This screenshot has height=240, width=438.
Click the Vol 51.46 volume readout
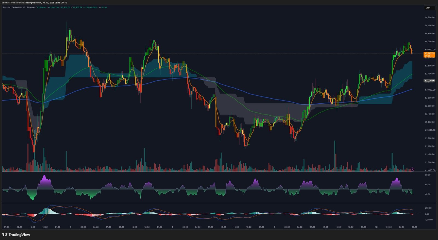coord(103,7)
